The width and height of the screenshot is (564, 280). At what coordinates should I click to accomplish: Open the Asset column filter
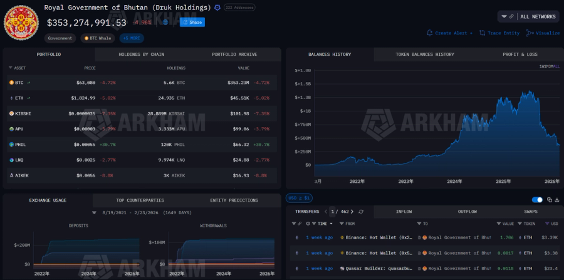11,68
